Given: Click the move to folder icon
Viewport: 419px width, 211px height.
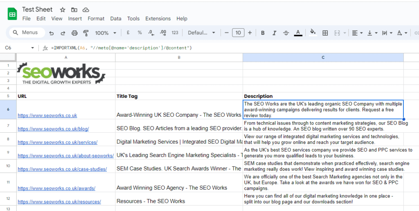Looking at the screenshot, I should pyautogui.click(x=74, y=10).
